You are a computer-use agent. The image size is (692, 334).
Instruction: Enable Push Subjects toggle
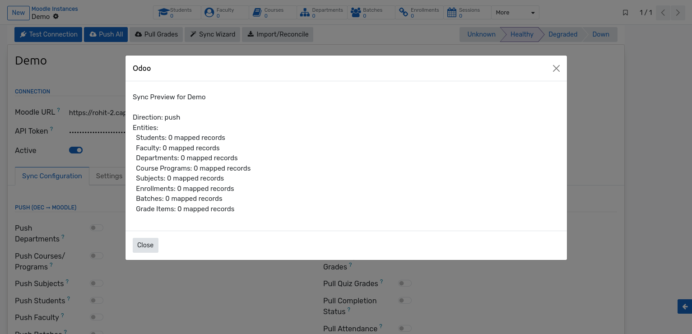[97, 283]
